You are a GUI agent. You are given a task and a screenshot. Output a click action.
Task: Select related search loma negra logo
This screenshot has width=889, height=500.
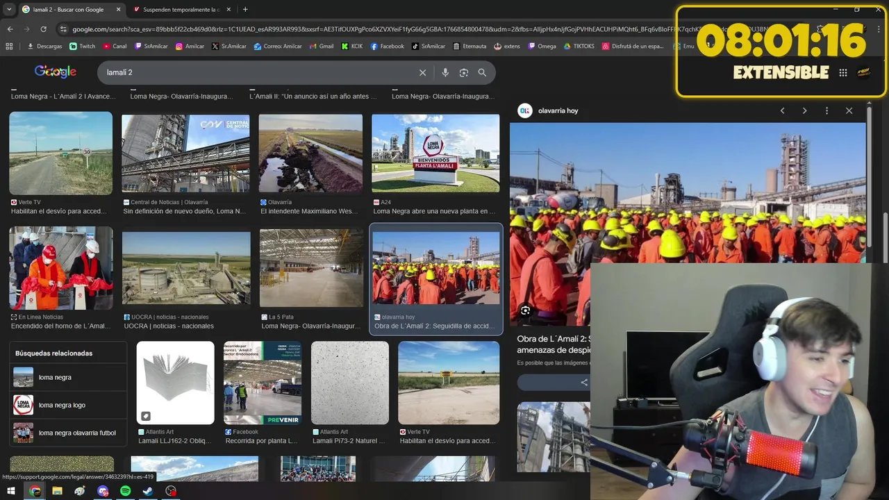click(68, 405)
